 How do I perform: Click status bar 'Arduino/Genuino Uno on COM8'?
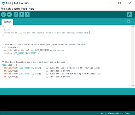coord(116,113)
